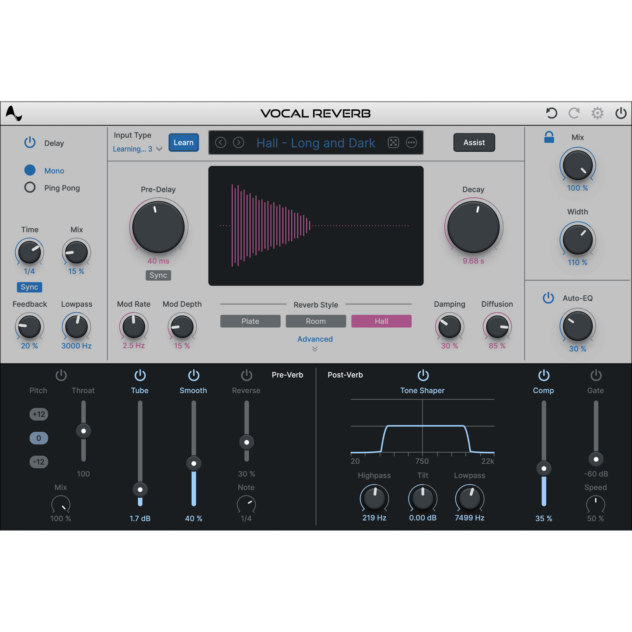This screenshot has height=632, width=632.
Task: Enable the Reverse pre-verb module
Action: (x=246, y=375)
